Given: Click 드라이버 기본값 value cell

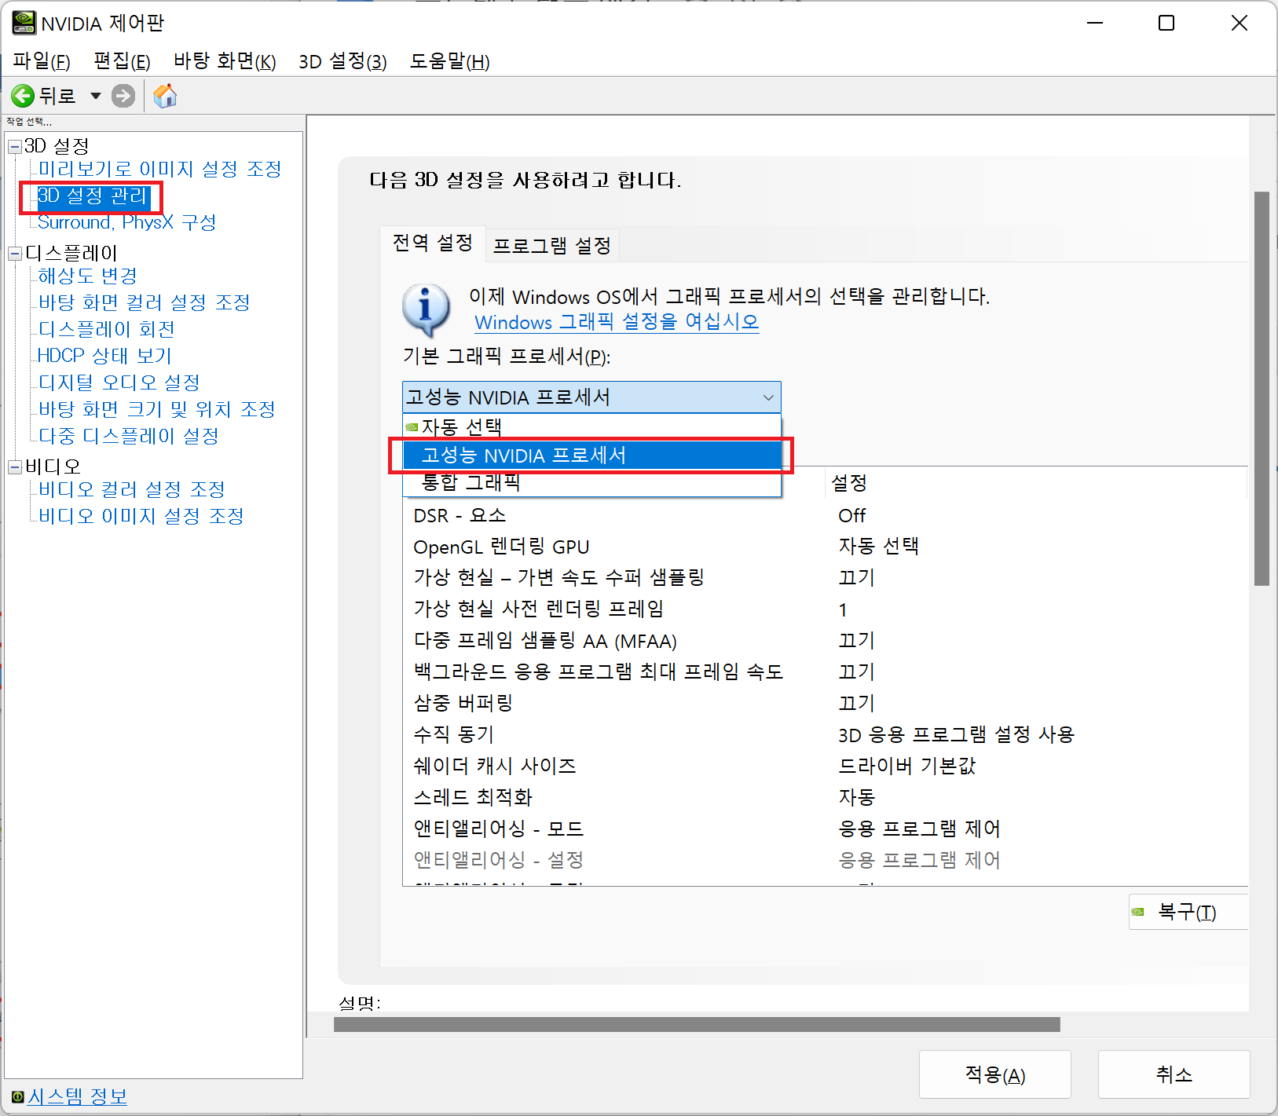Looking at the screenshot, I should (x=907, y=767).
